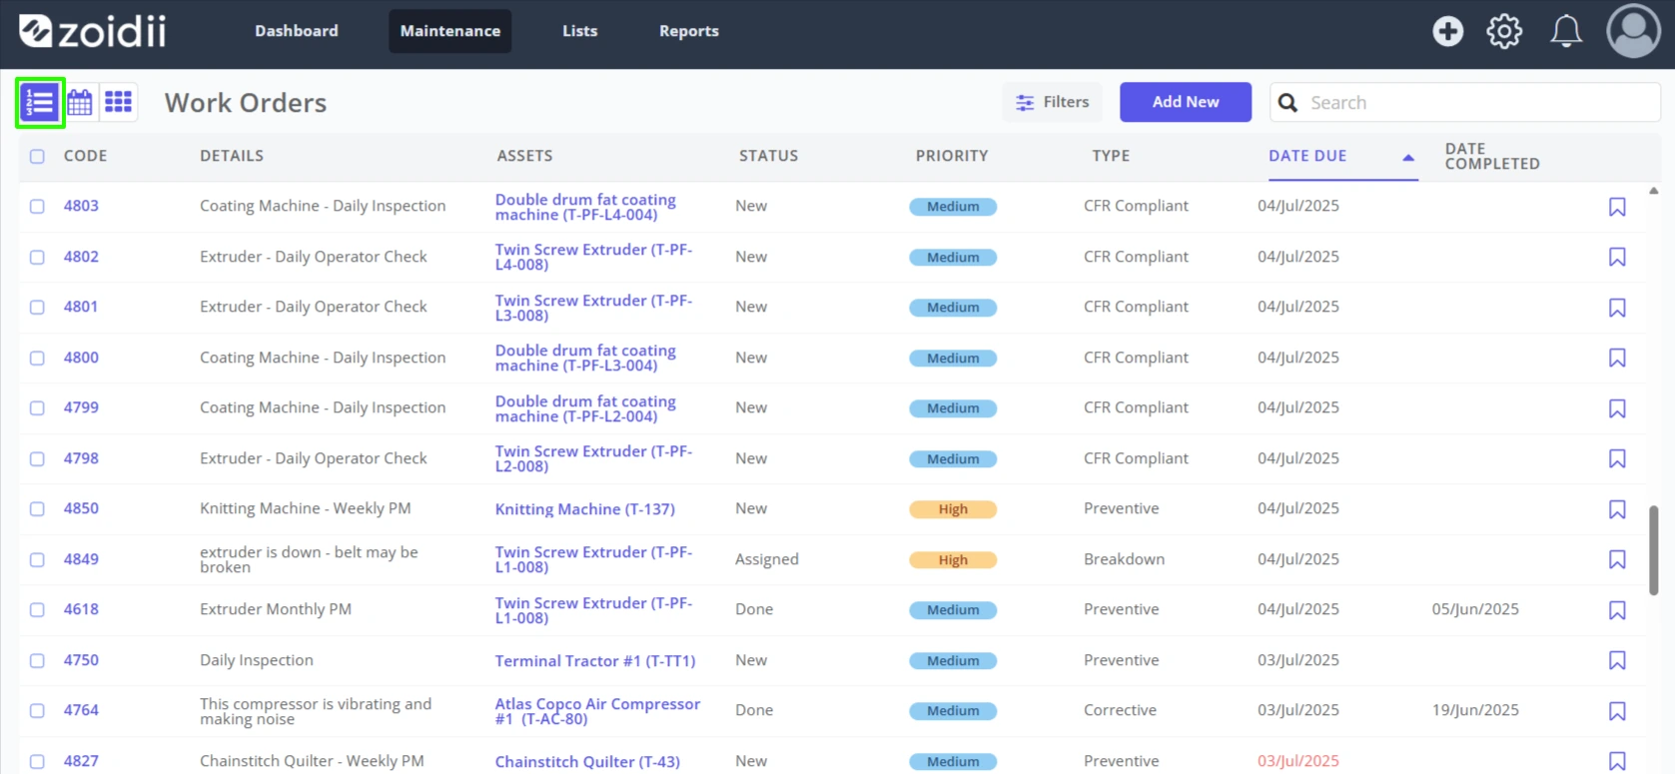Image resolution: width=1675 pixels, height=774 pixels.
Task: Open the user profile avatar
Action: tap(1633, 31)
